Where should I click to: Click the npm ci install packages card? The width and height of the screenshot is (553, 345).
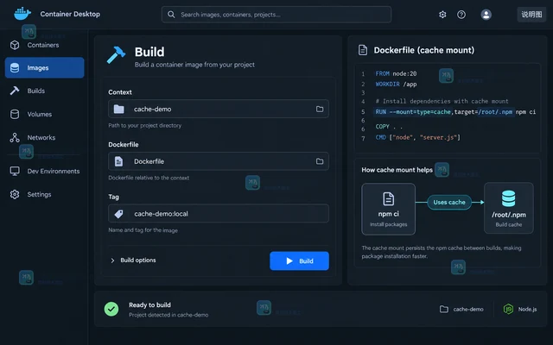click(x=388, y=209)
